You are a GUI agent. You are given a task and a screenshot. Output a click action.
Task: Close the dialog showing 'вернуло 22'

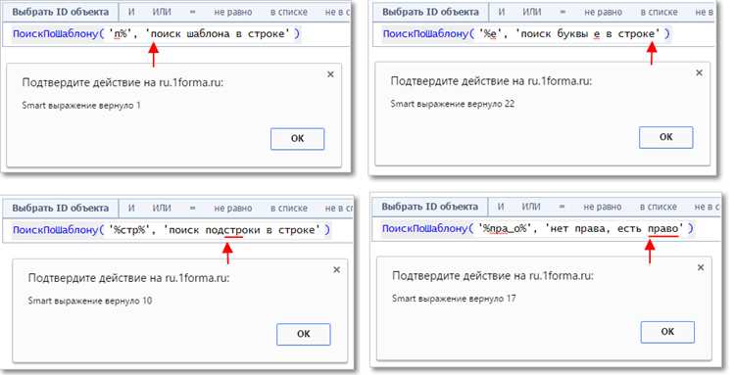pos(699,73)
